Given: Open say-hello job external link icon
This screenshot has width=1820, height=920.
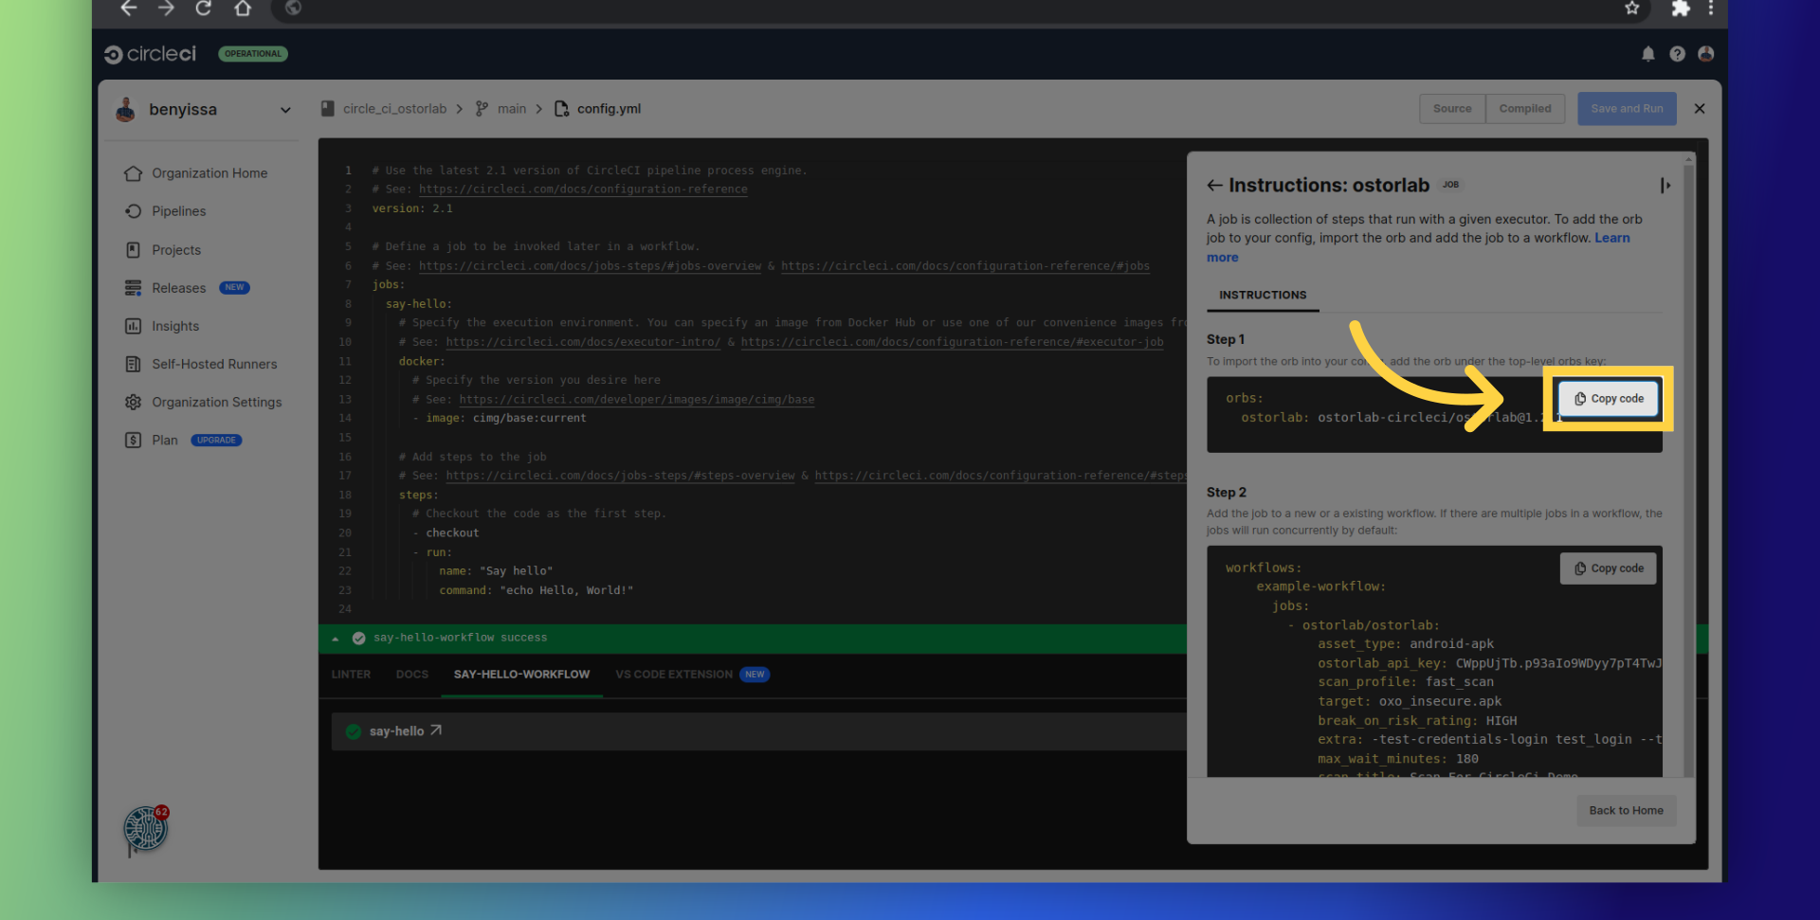Looking at the screenshot, I should point(436,731).
